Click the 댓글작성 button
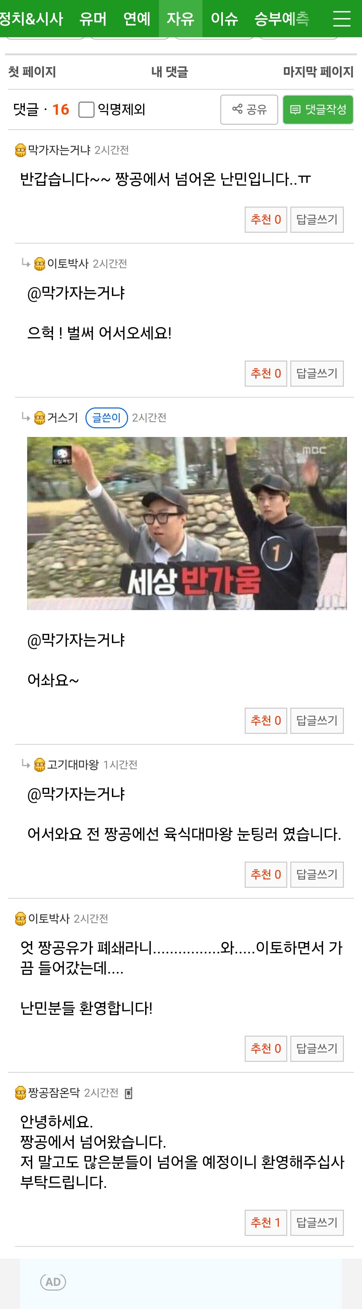The image size is (362, 1309). (x=318, y=109)
